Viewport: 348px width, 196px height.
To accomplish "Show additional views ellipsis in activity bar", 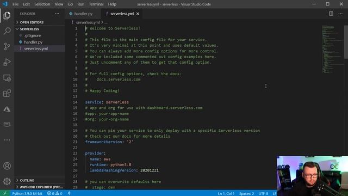I will (7, 140).
